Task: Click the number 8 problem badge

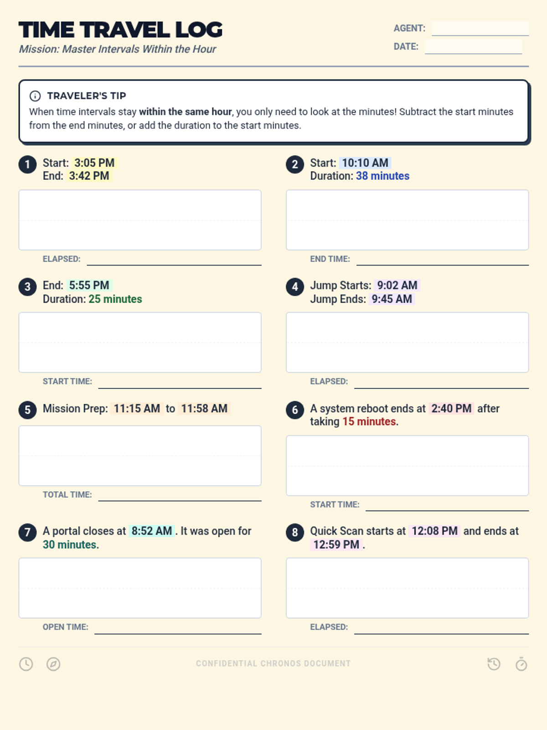Action: coord(295,532)
